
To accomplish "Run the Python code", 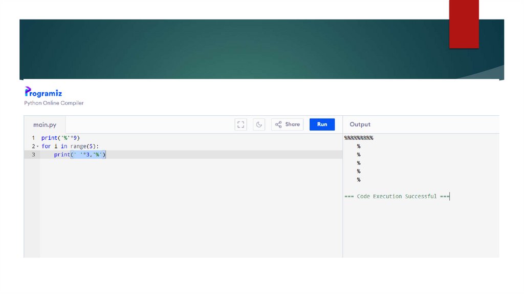I will coord(322,124).
